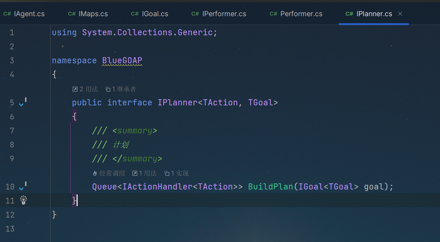This screenshot has height=242, width=440.
Task: Open the IAgent.cs editor tab
Action: 24,14
